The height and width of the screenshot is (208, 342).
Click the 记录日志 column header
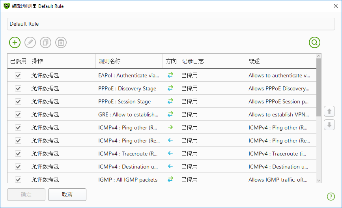pos(212,61)
